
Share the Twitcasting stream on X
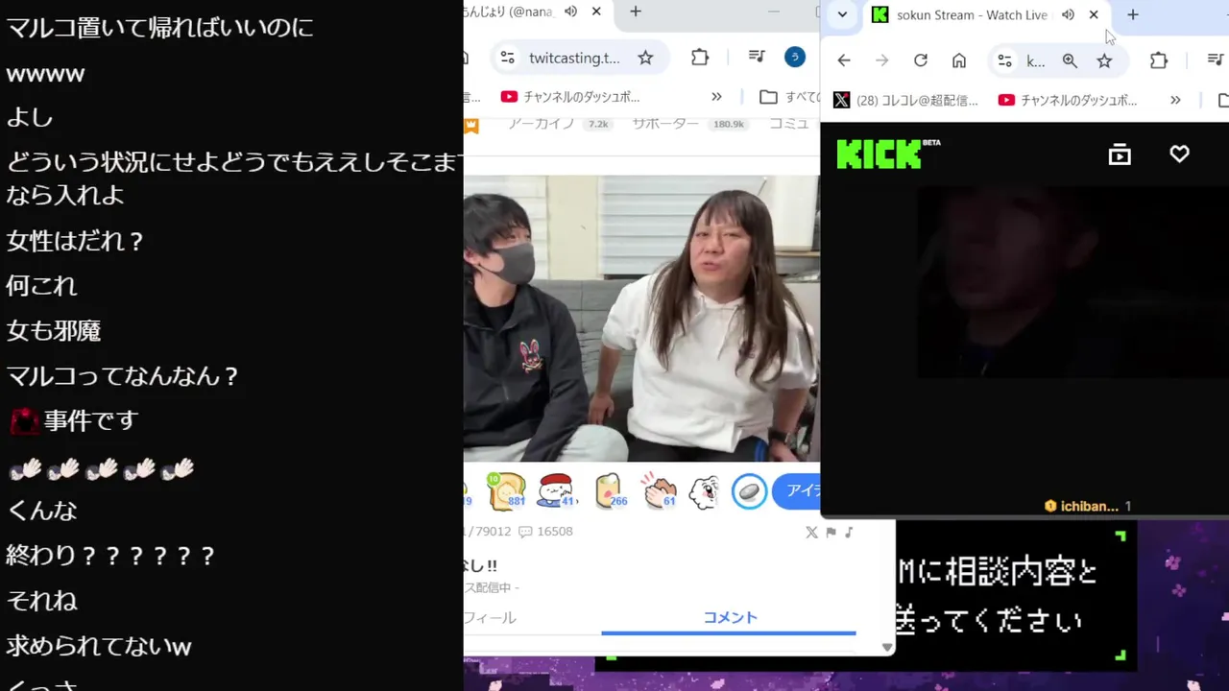[811, 532]
